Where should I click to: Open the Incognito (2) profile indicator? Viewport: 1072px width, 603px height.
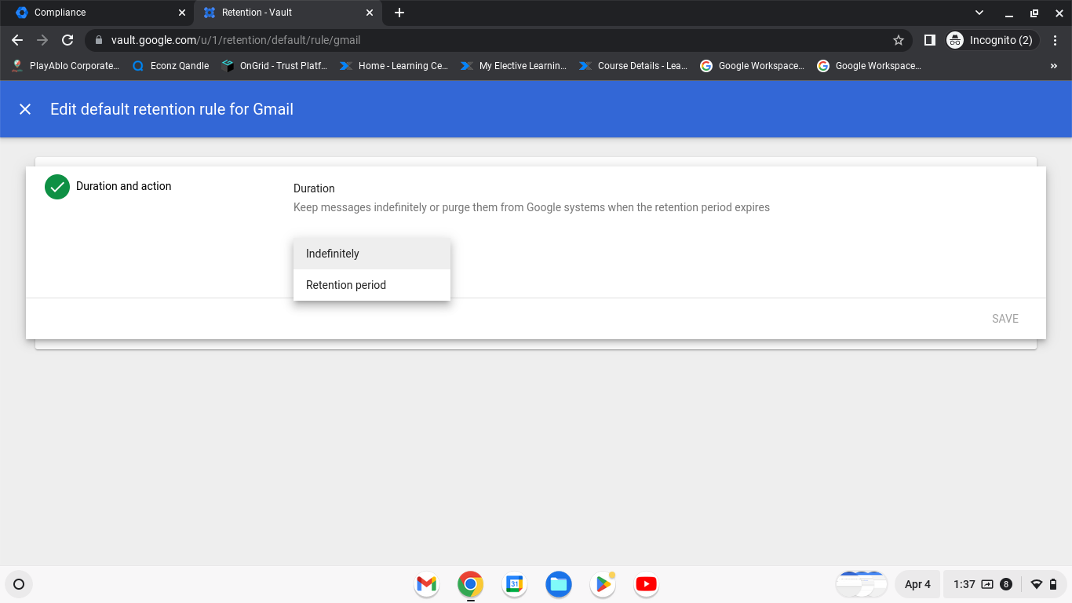coord(992,40)
